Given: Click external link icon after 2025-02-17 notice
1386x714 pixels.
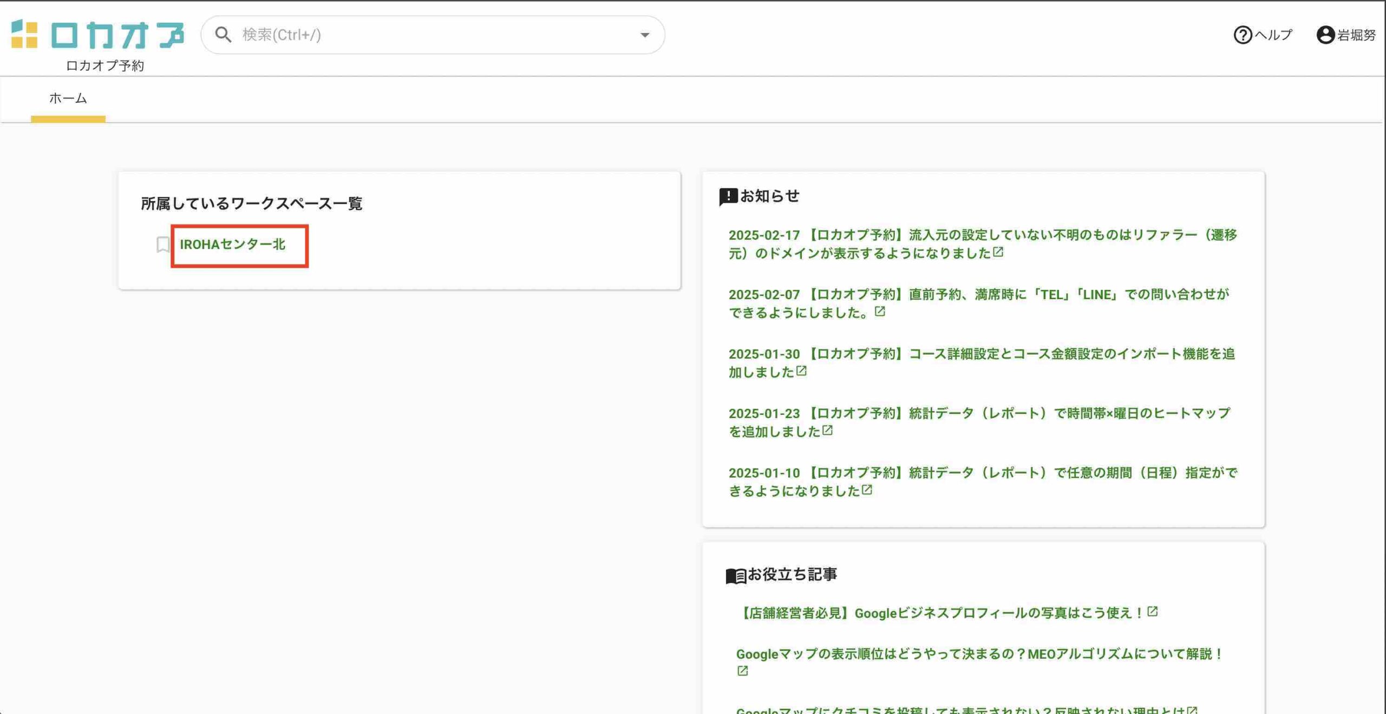Looking at the screenshot, I should 998,252.
